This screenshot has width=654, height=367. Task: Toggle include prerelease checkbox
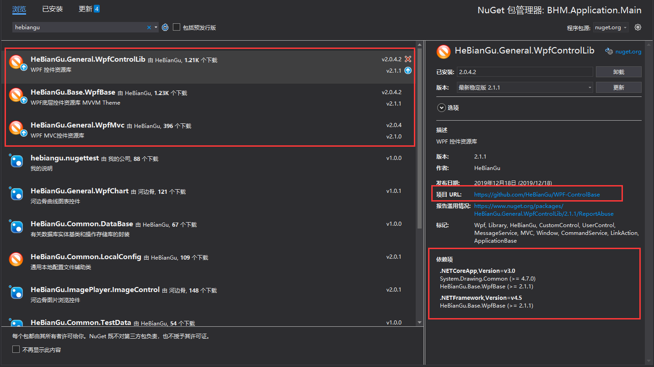click(177, 27)
